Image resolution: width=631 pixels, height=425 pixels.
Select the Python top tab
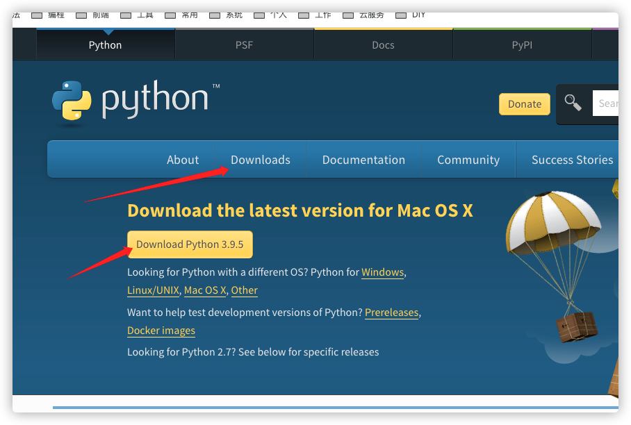[x=106, y=44]
